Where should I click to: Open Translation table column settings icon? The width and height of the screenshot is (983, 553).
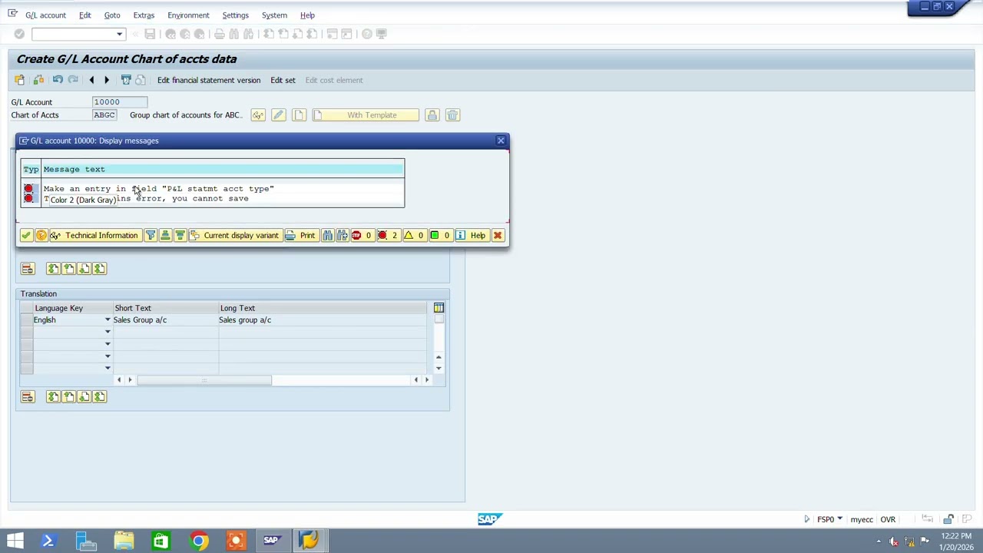pyautogui.click(x=439, y=308)
